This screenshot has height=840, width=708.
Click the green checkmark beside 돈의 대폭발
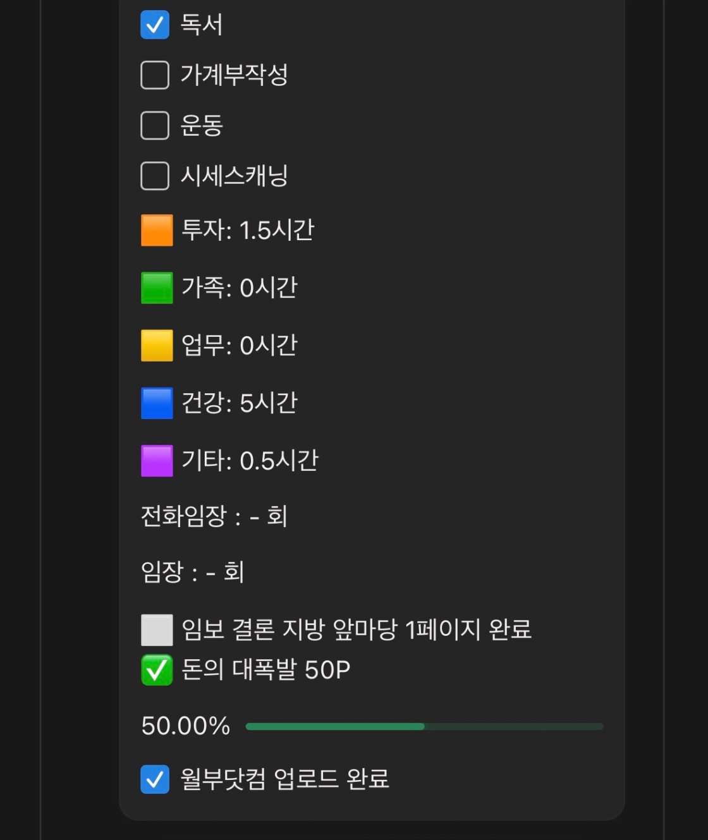point(157,670)
